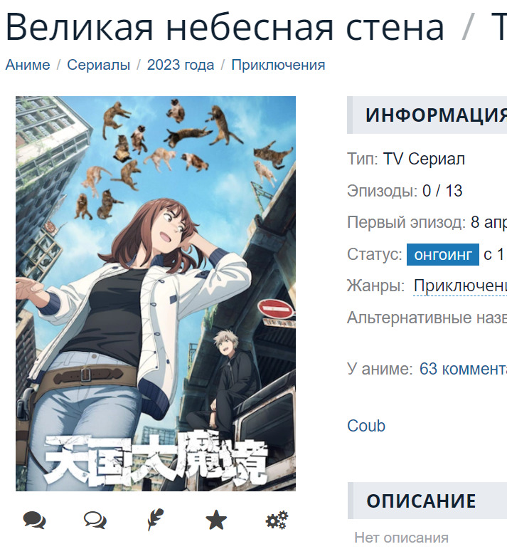Screen dimensions: 507x549
Task: Click the Альтернативные названия label
Action: tap(427, 318)
